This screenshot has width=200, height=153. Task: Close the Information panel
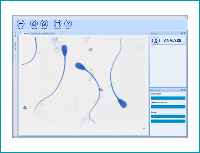[185, 90]
